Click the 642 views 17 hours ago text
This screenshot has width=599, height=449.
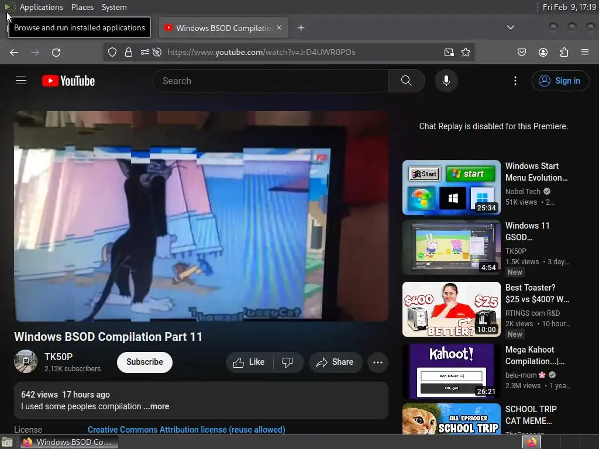[66, 395]
